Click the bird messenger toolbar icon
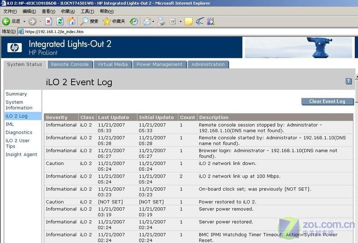The height and width of the screenshot is (243, 358). 200,22
